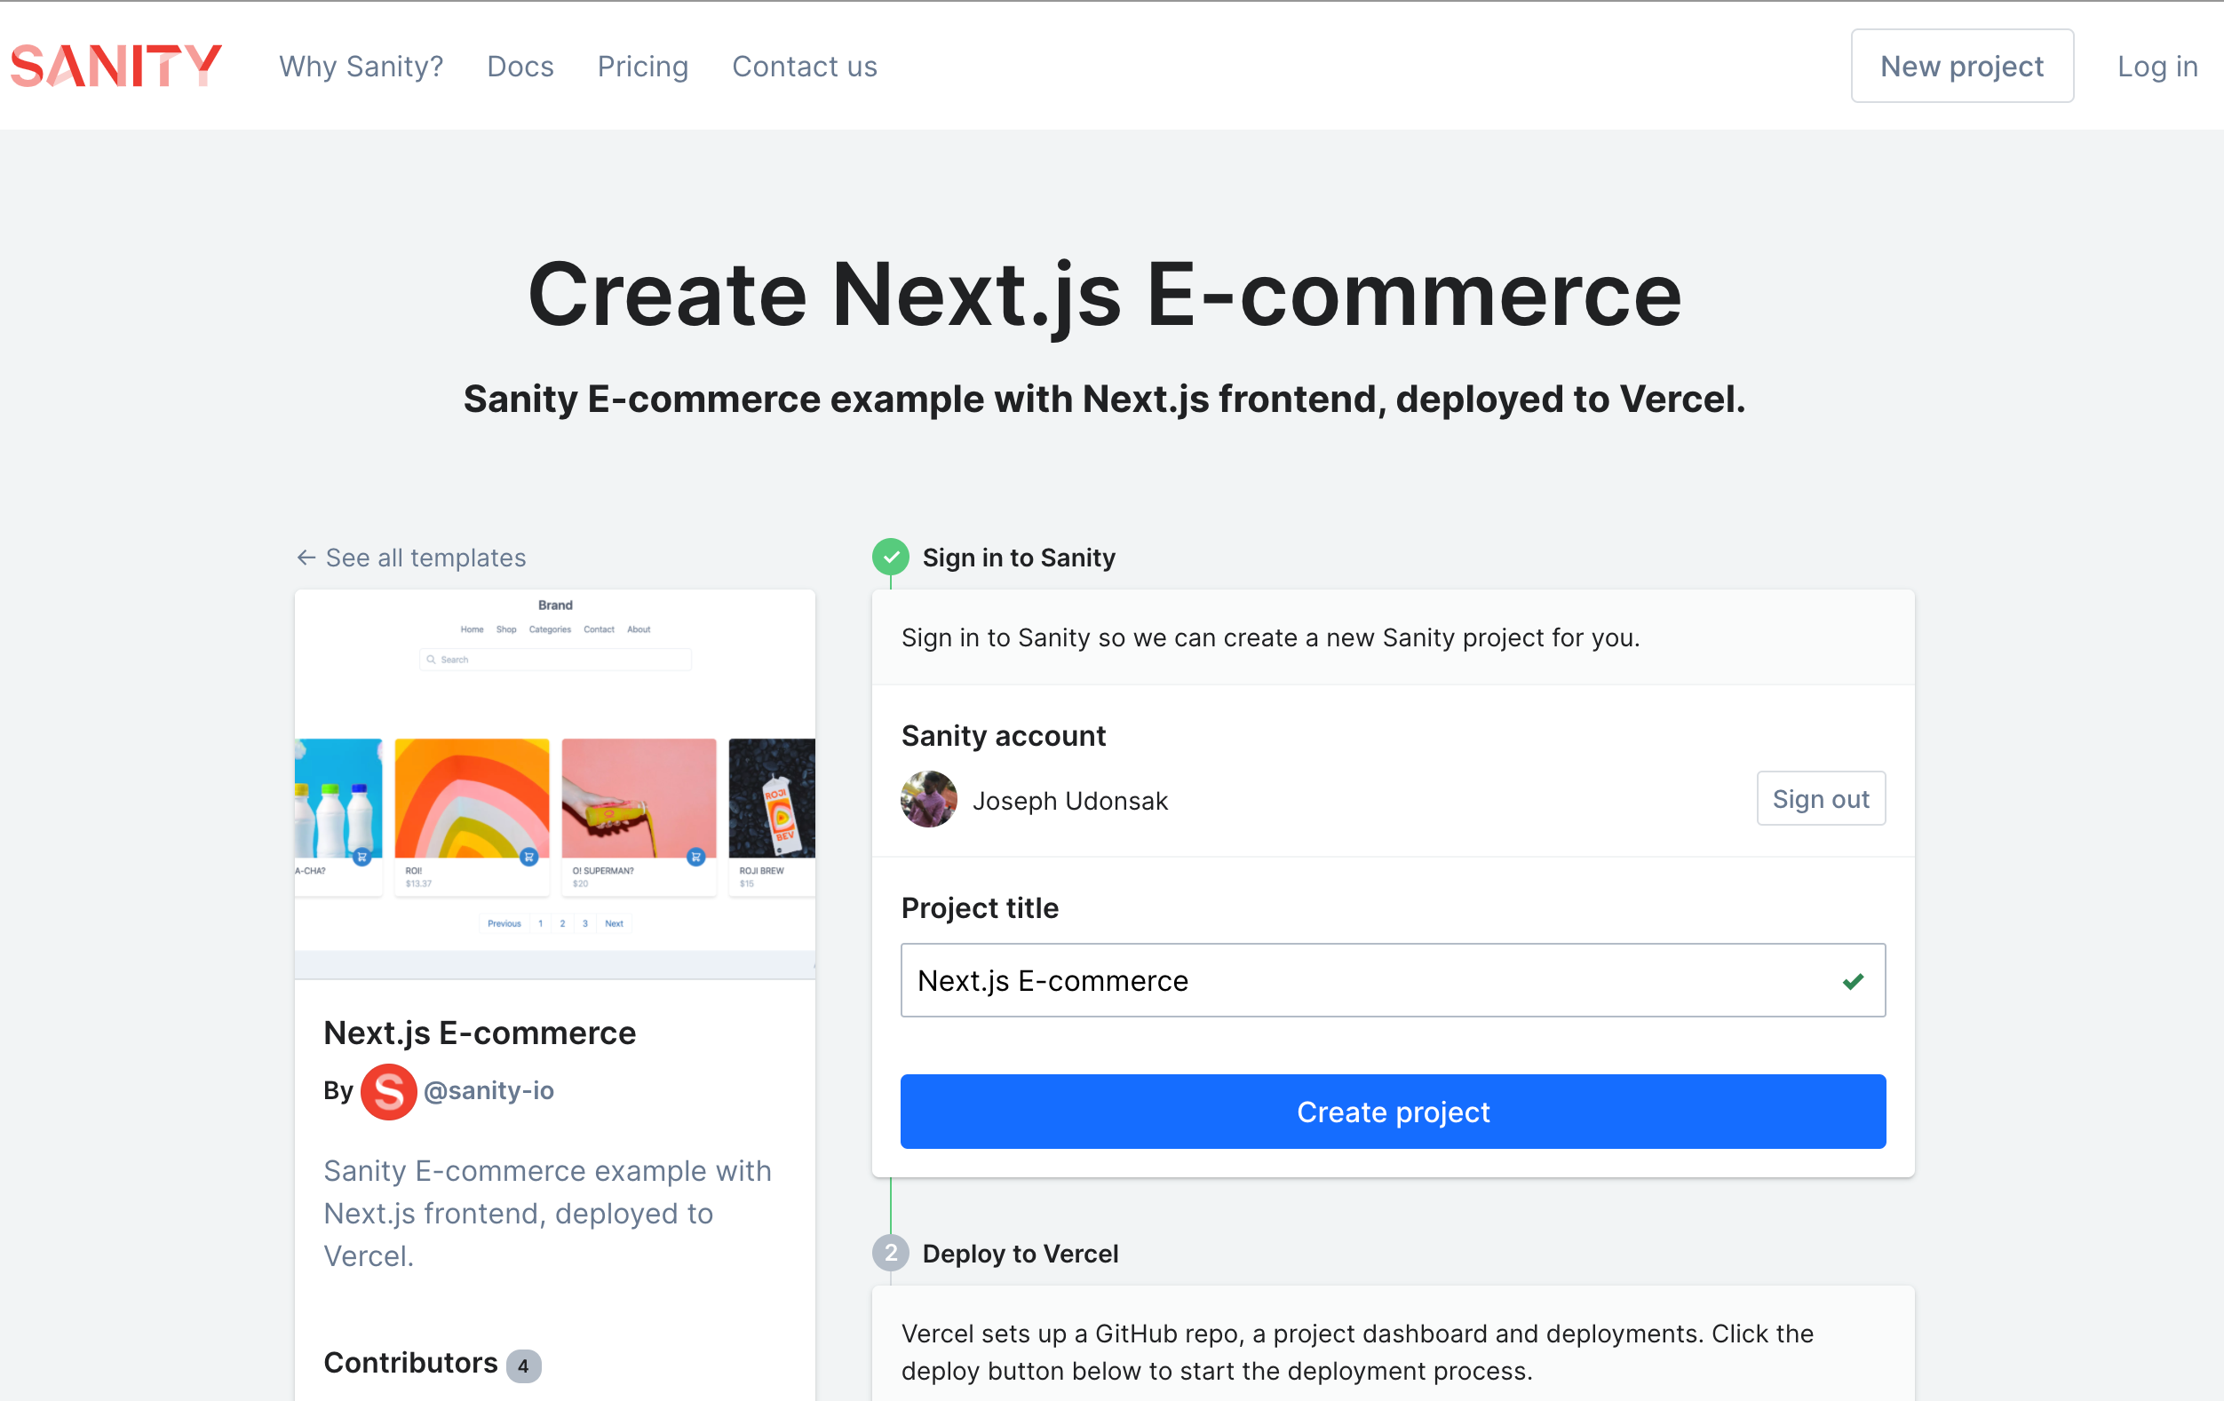Click the sanity-io avatar icon
This screenshot has height=1401, width=2224.
click(x=389, y=1091)
